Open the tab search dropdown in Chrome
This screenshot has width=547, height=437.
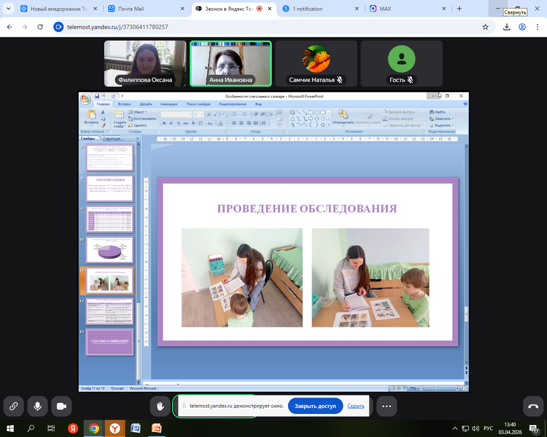click(8, 9)
